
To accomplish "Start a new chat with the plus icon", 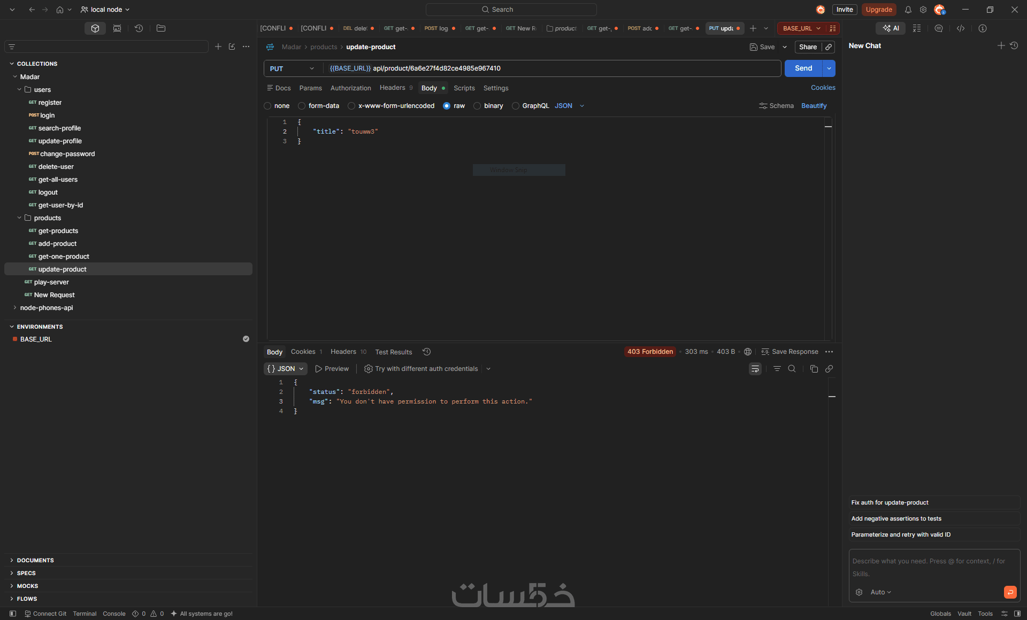I will pyautogui.click(x=1001, y=46).
